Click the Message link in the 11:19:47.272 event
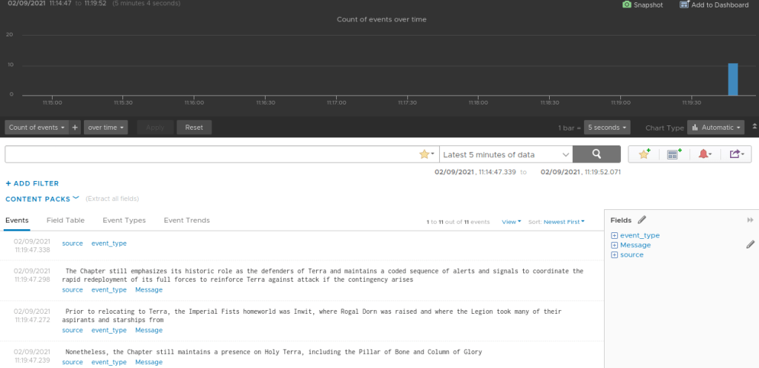This screenshot has height=368, width=759. pos(149,330)
